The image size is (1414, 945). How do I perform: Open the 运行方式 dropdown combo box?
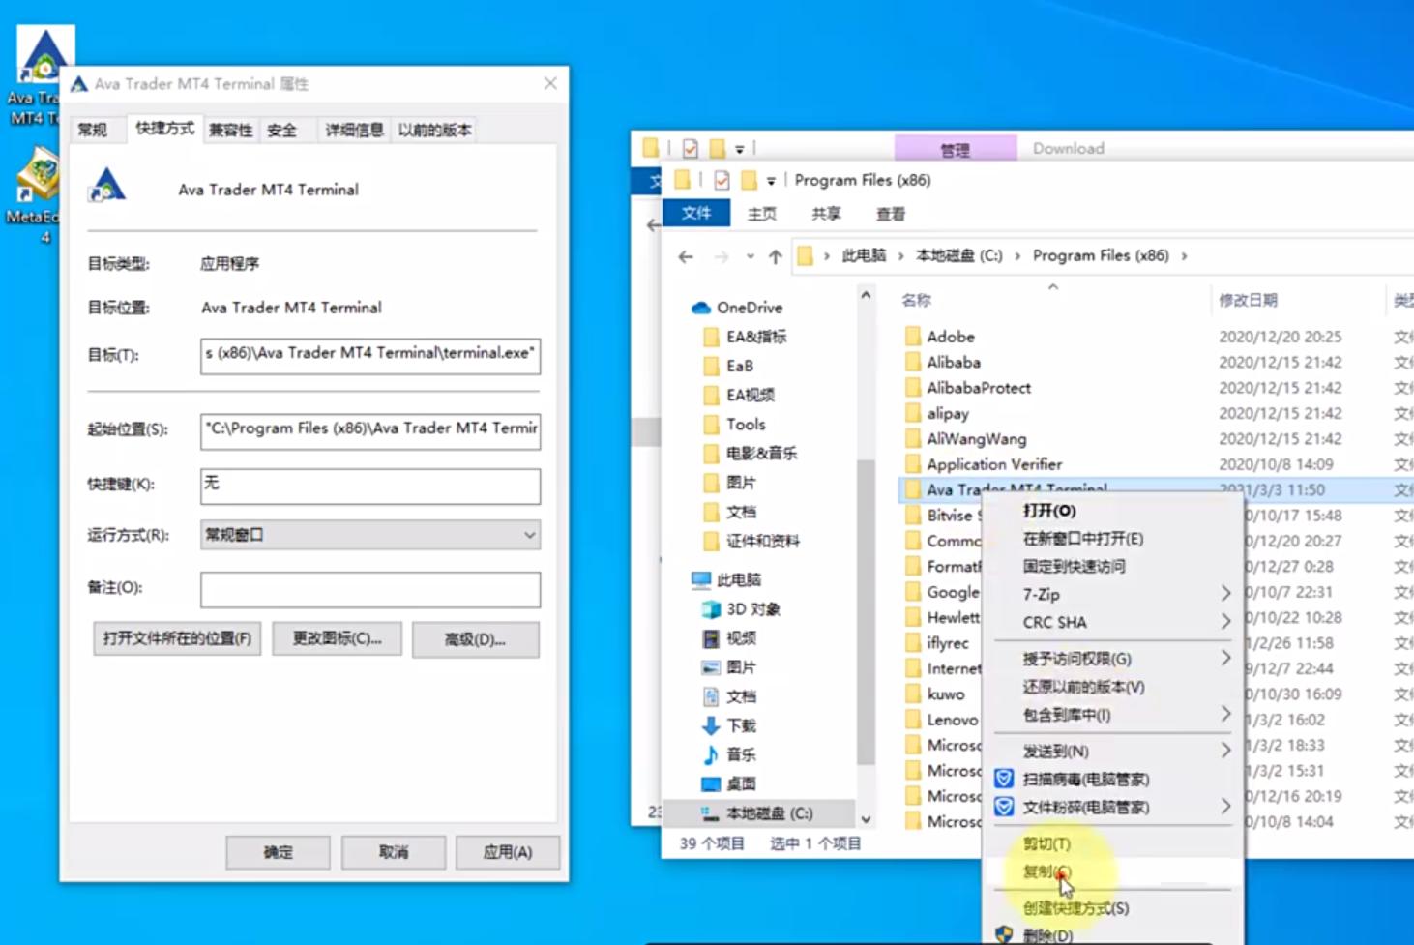pos(369,535)
